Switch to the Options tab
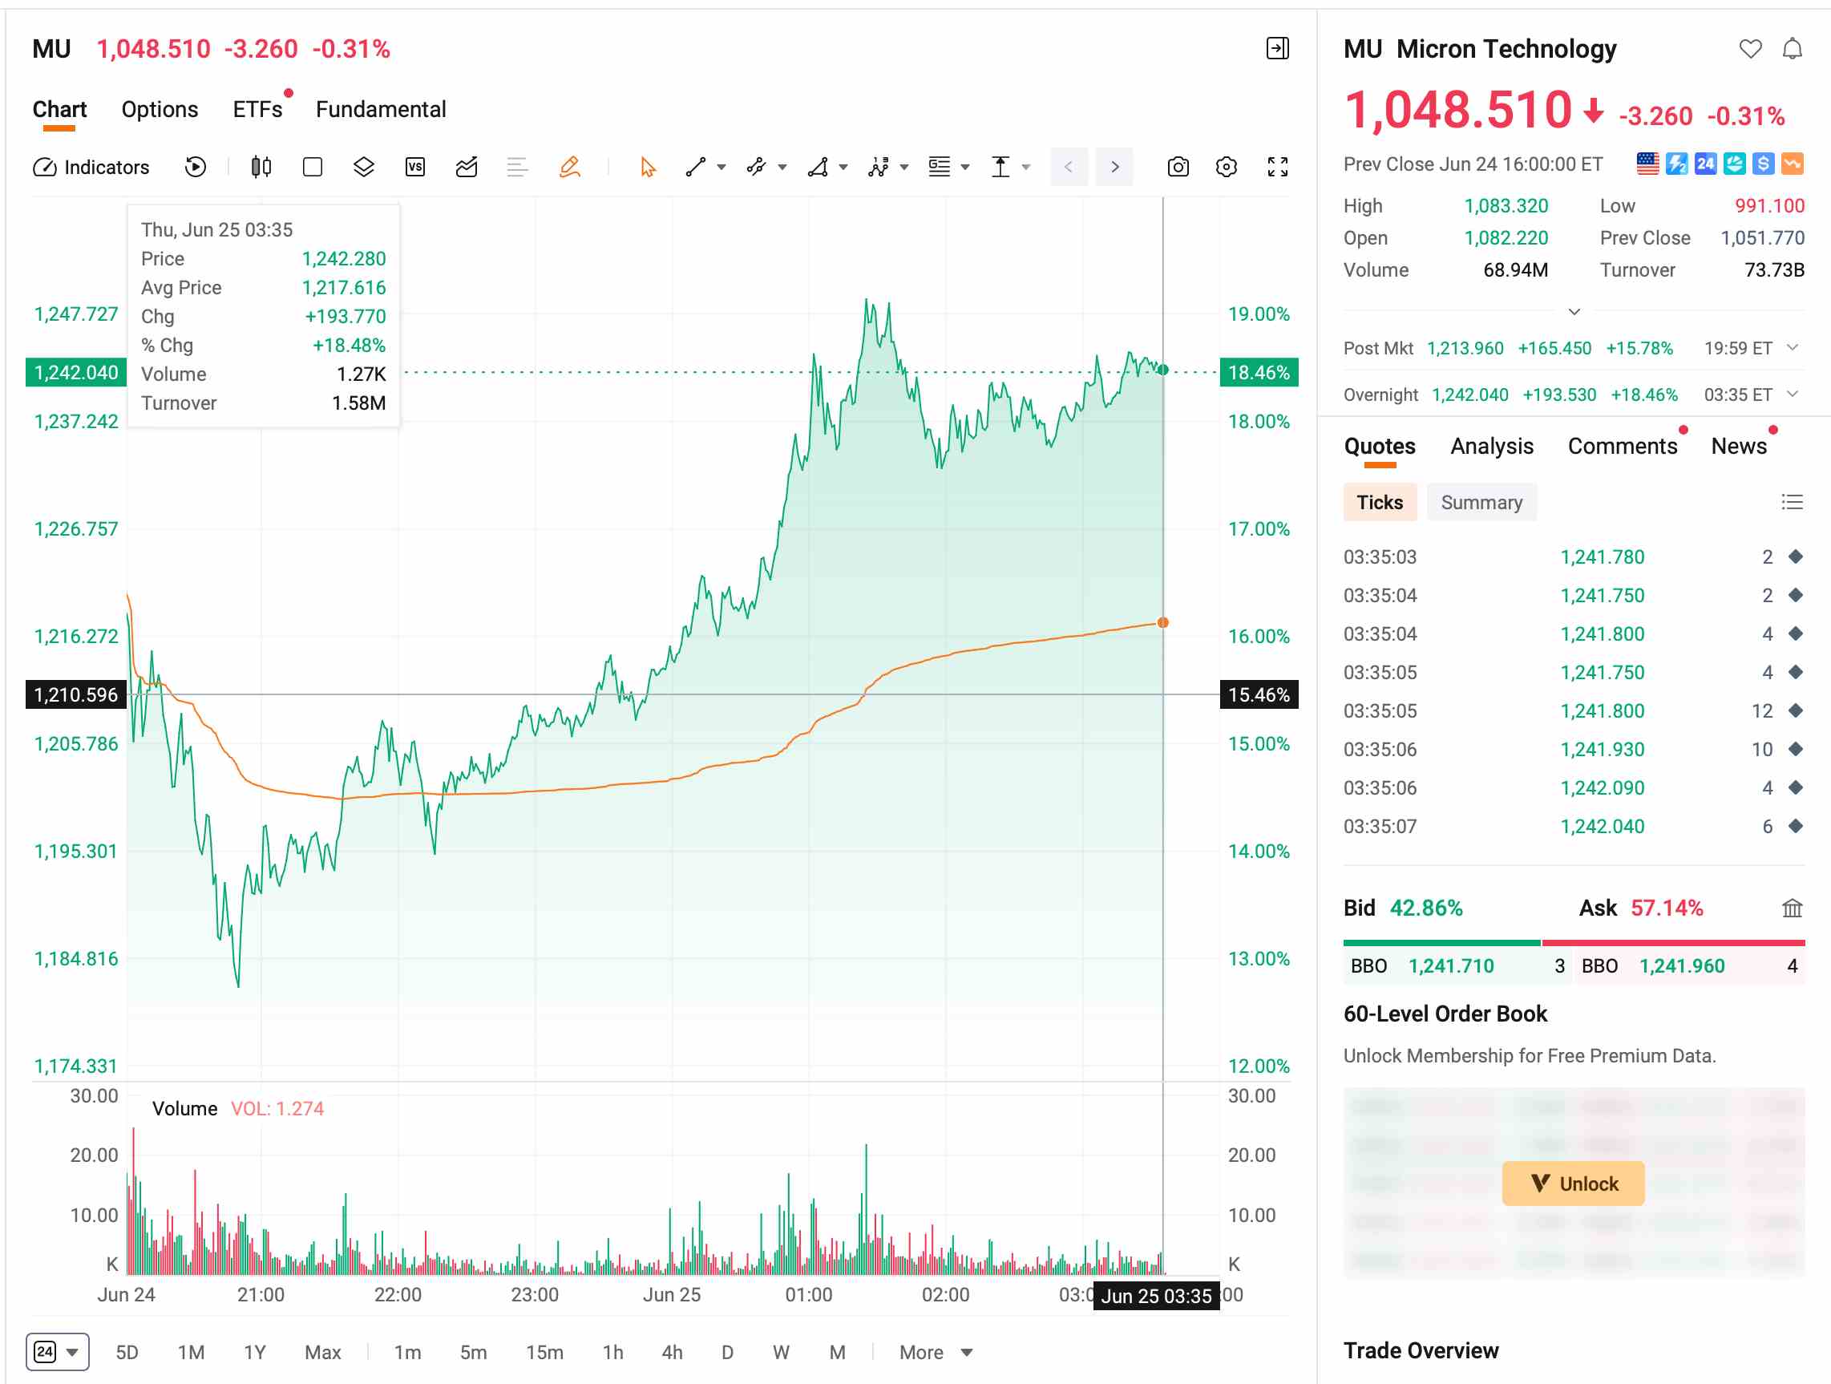Image resolution: width=1831 pixels, height=1384 pixels. [x=160, y=109]
